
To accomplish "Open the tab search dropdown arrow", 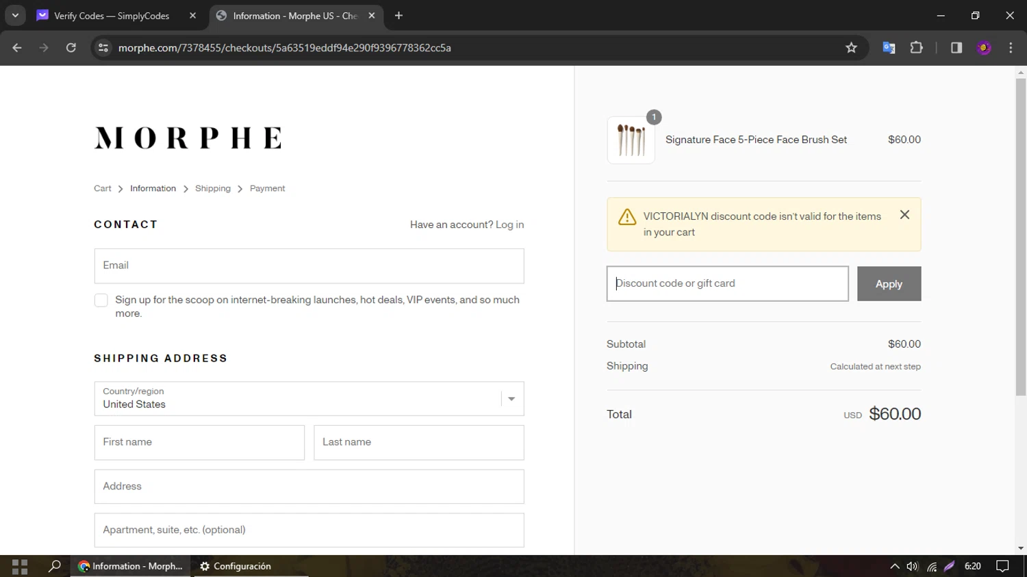I will click(x=15, y=15).
